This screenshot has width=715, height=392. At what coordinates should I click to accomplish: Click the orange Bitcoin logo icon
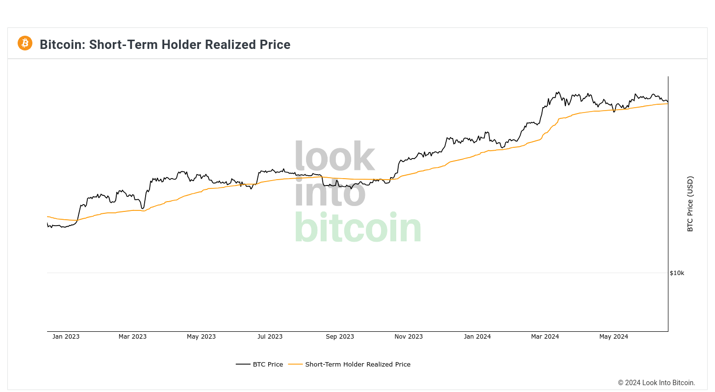[x=25, y=43]
